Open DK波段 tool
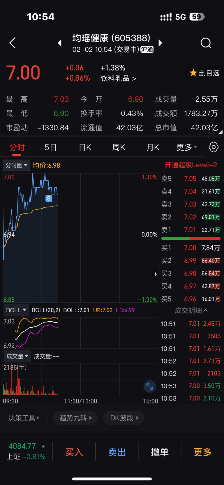This screenshot has height=485, width=224. (124, 418)
